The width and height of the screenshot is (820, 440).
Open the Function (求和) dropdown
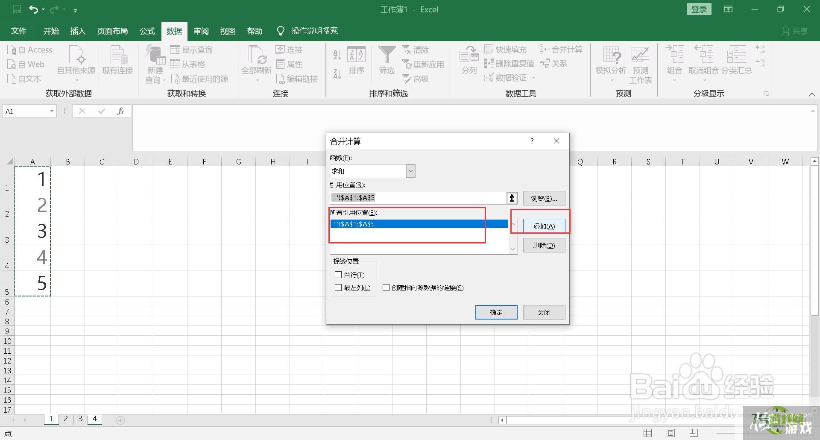(410, 171)
